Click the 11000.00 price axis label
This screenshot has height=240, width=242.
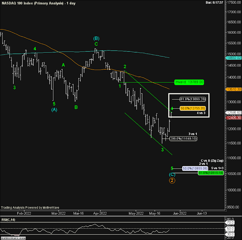point(234,158)
